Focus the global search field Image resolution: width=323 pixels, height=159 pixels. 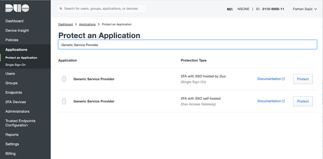(101, 9)
